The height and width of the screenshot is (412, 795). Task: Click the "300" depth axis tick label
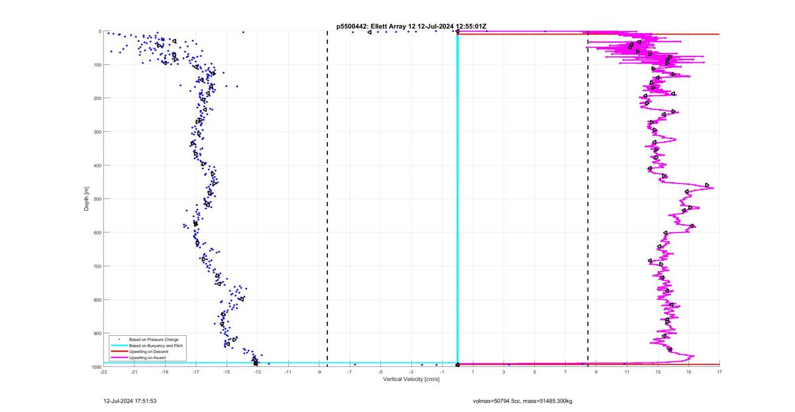click(97, 132)
